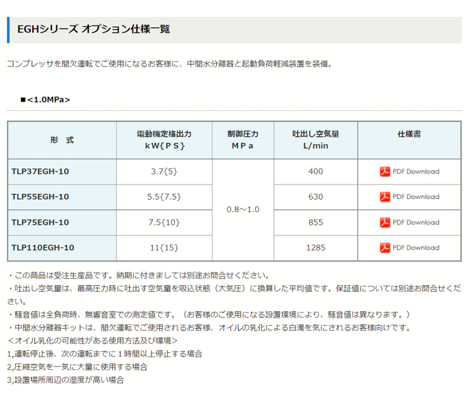The image size is (470, 398).
Task: Click the 11{15} motor output cell
Action: click(x=164, y=247)
